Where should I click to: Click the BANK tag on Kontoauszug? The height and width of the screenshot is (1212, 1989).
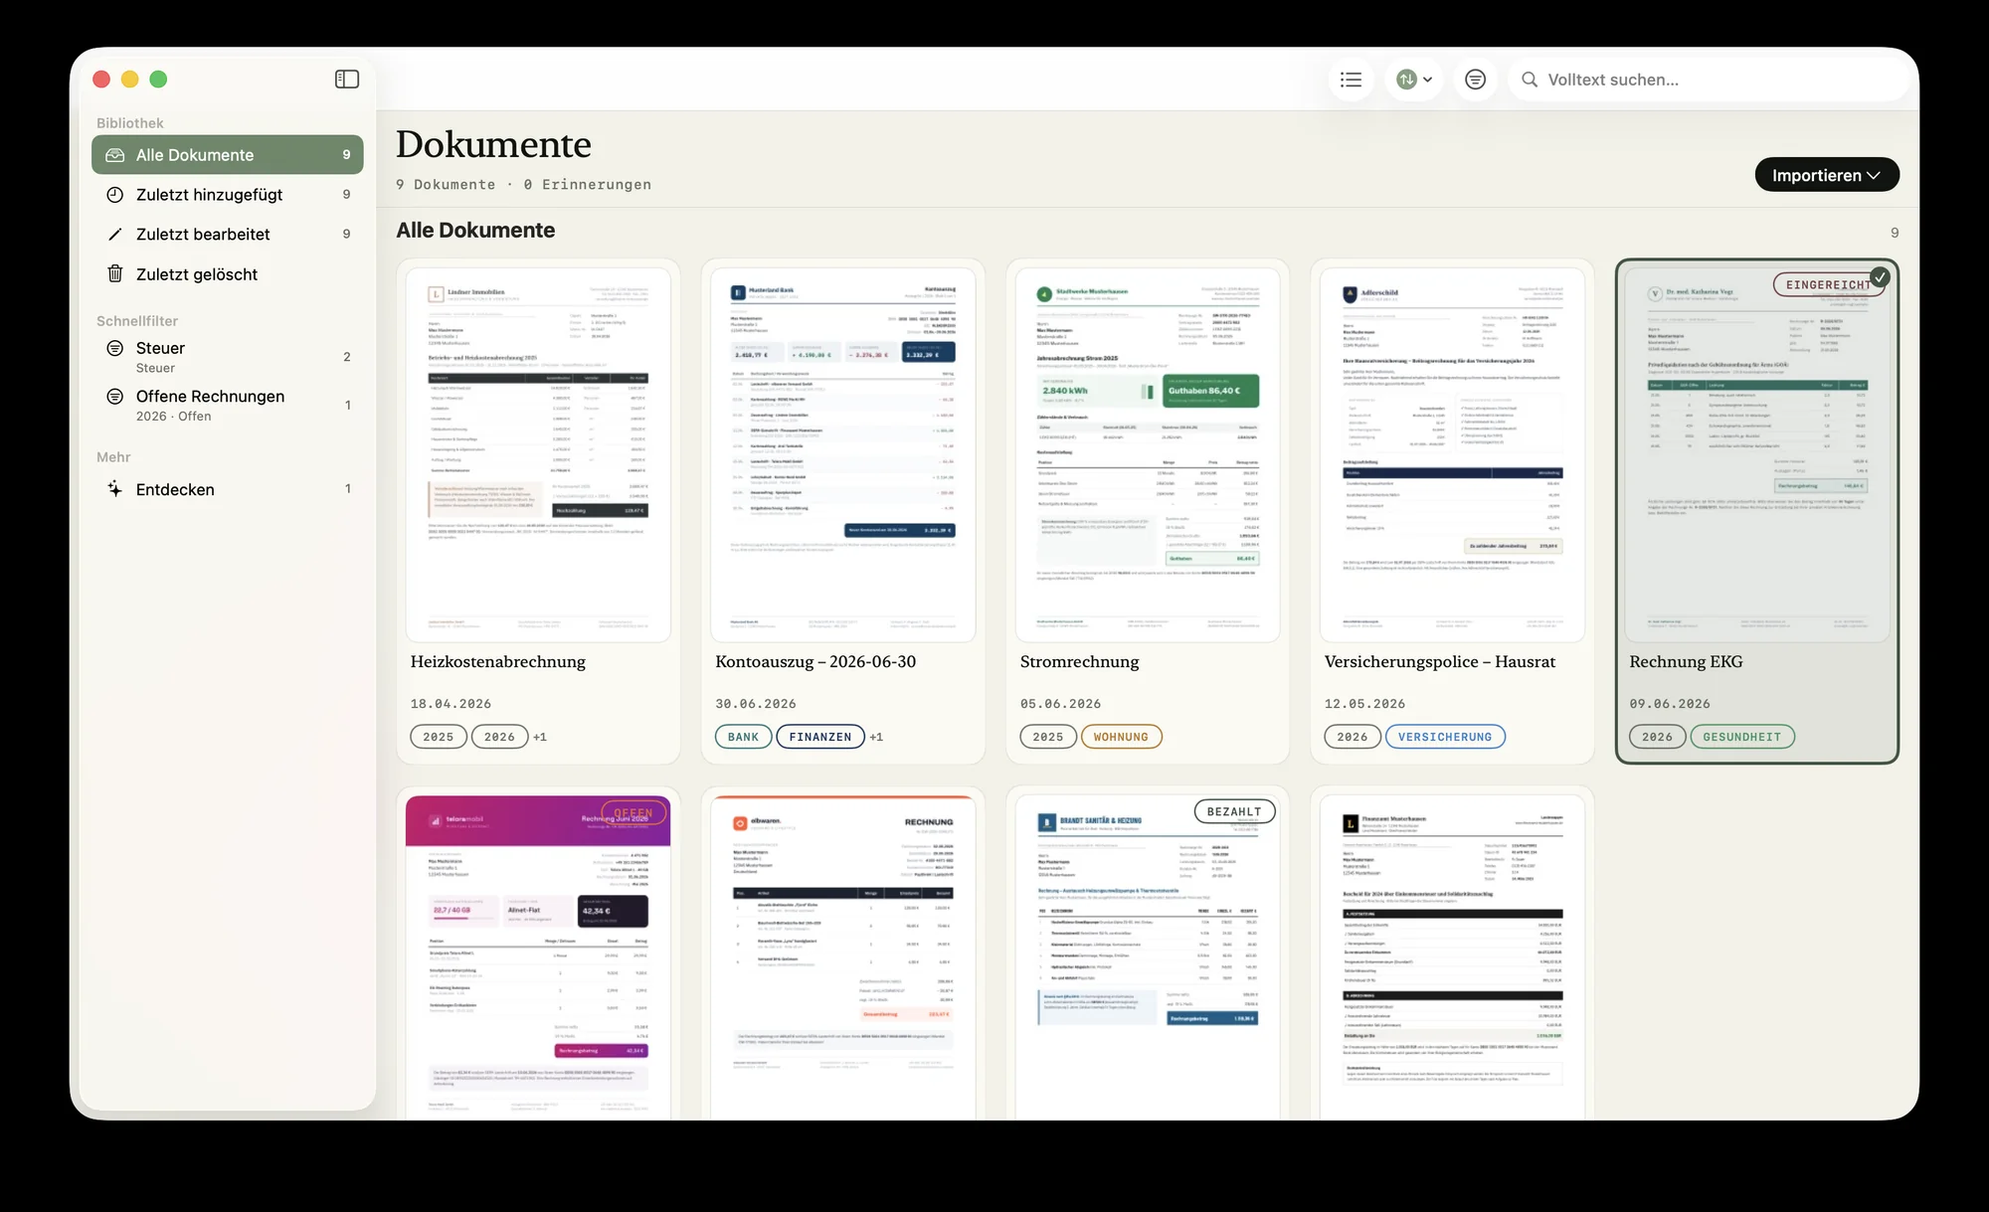pyautogui.click(x=743, y=737)
